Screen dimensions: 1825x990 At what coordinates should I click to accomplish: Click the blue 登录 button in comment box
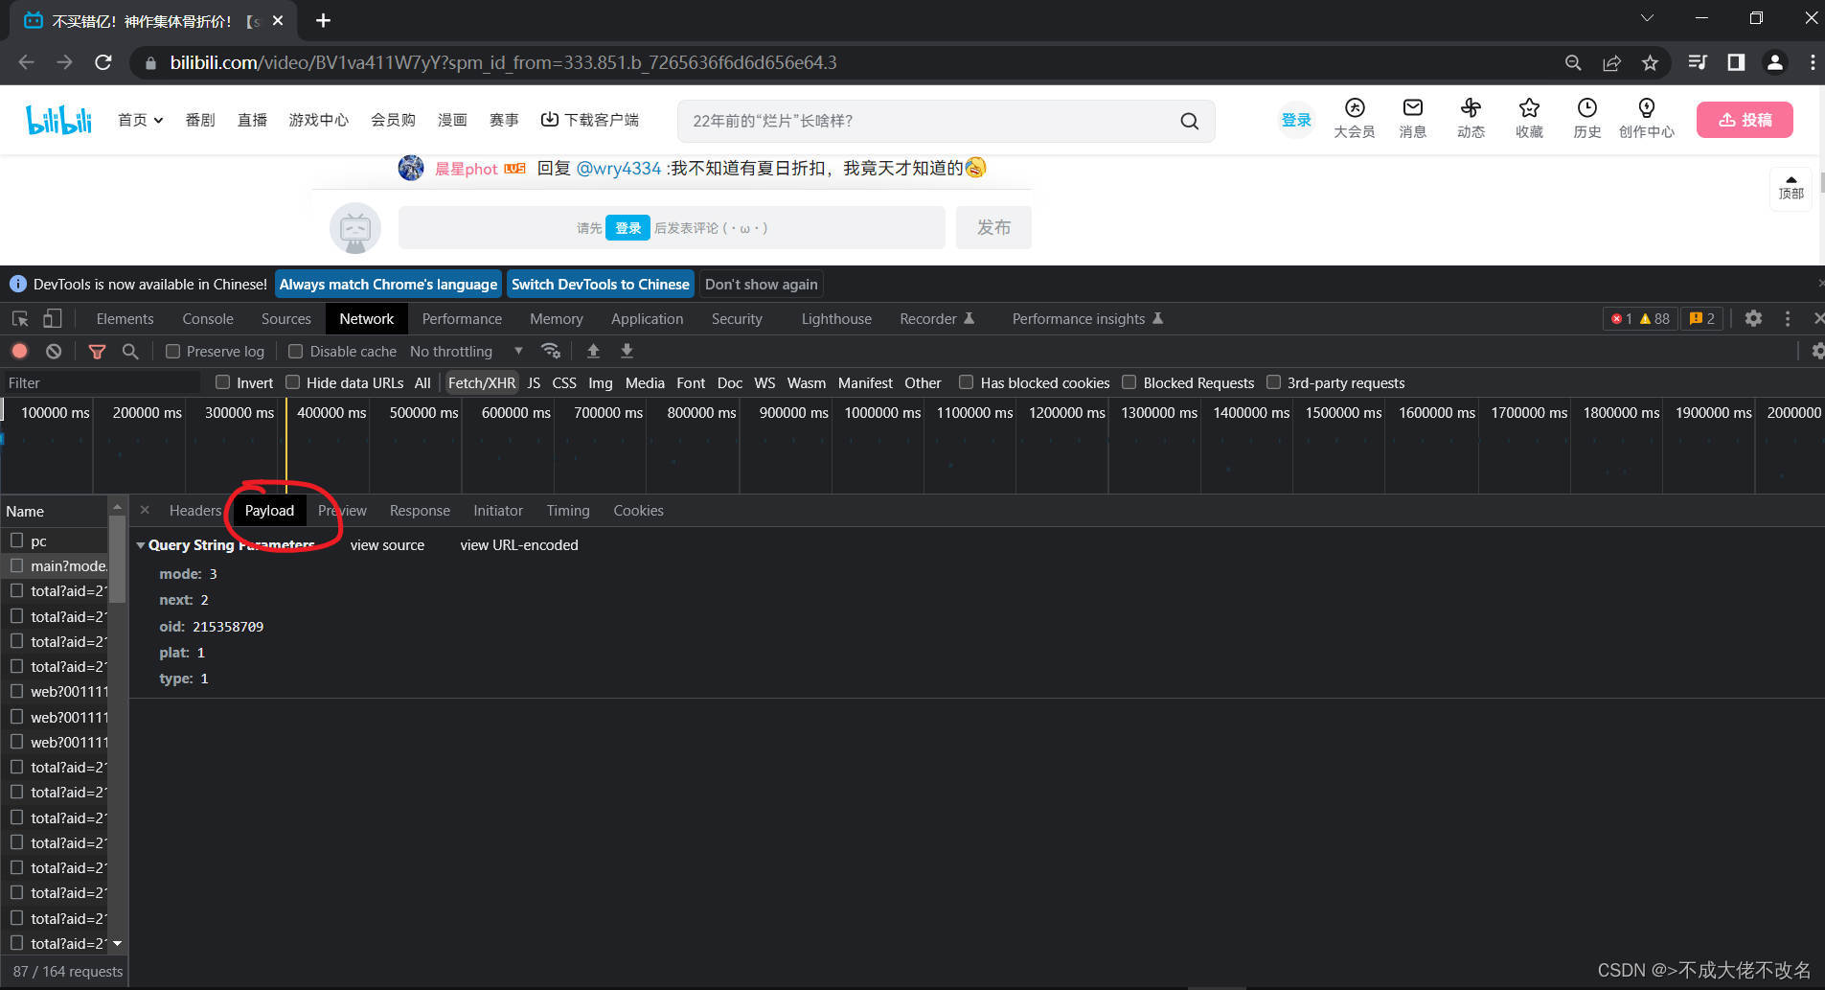627,228
